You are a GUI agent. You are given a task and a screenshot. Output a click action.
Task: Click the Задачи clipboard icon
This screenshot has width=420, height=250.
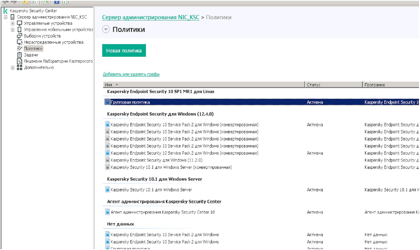[x=20, y=55]
